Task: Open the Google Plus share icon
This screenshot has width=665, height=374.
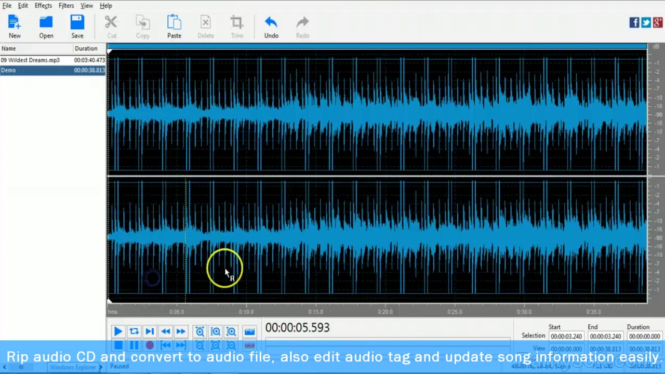Action: (658, 22)
